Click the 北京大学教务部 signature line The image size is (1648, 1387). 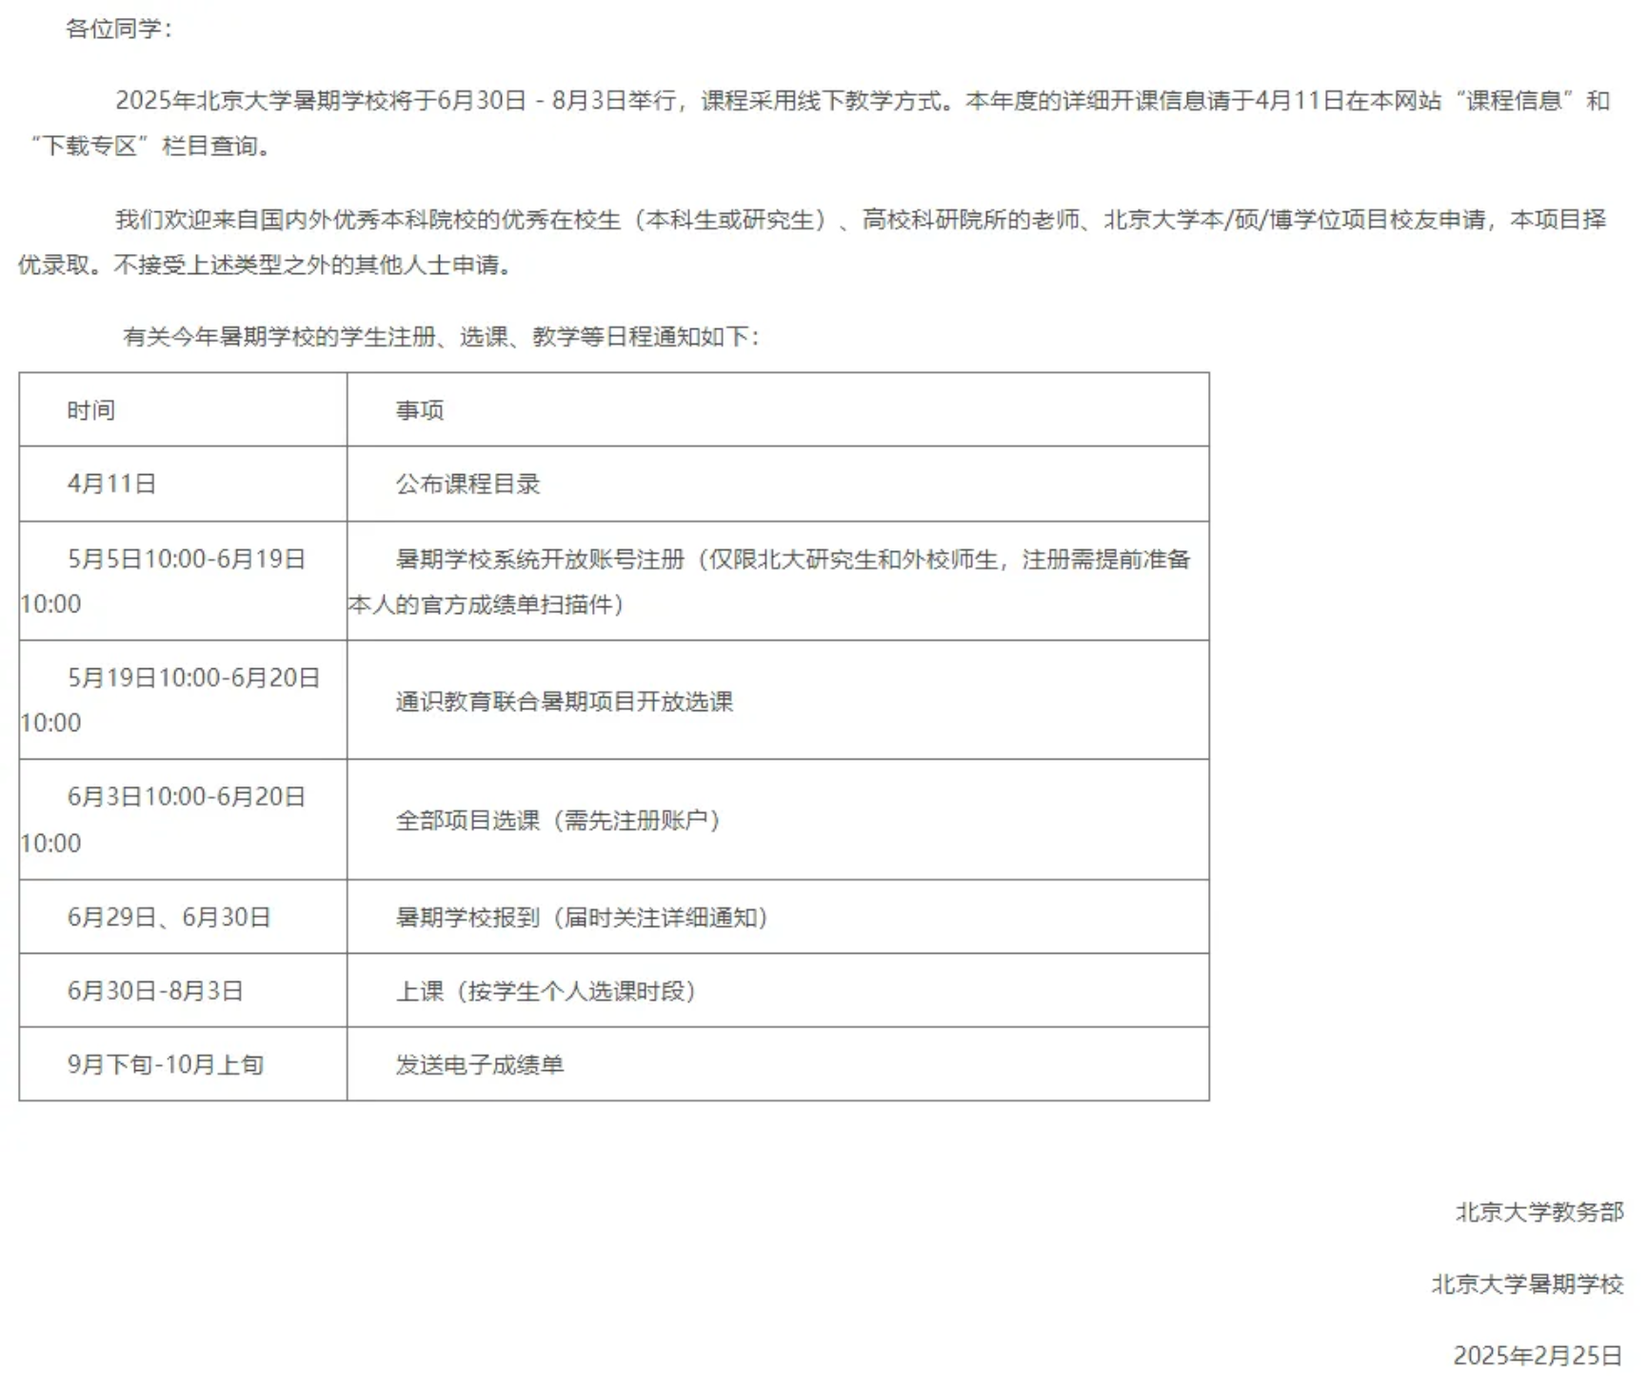point(1539,1212)
